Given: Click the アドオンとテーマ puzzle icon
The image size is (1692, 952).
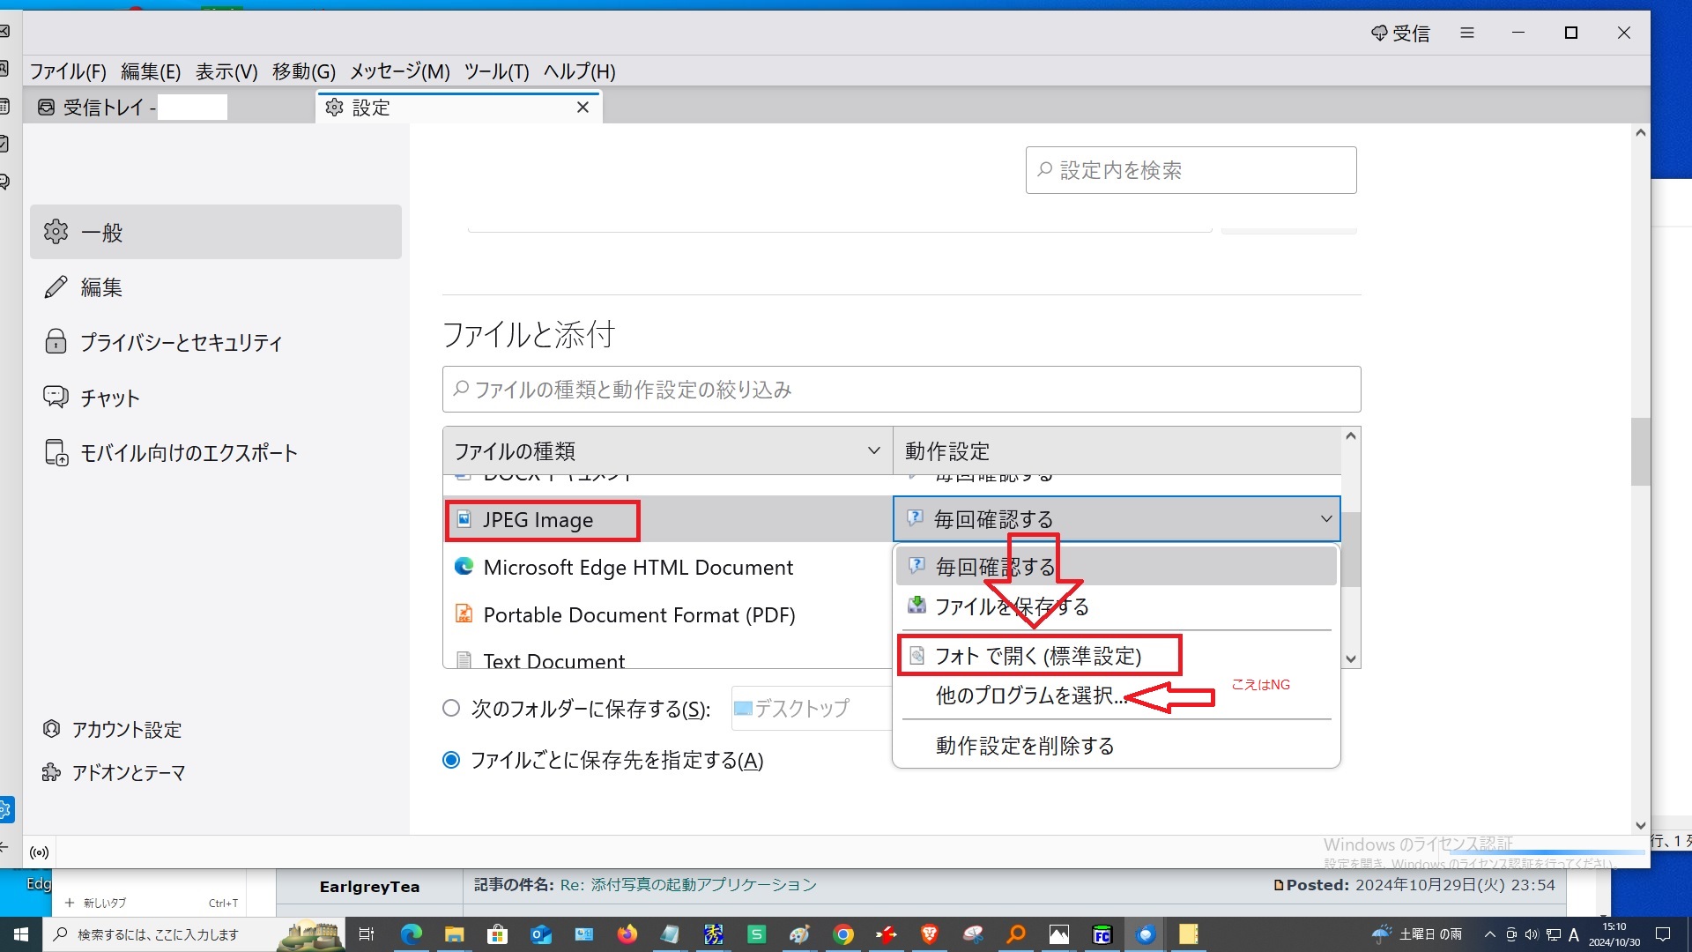Looking at the screenshot, I should (51, 773).
